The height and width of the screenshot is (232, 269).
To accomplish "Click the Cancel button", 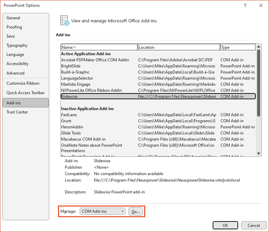I will pos(253,225).
